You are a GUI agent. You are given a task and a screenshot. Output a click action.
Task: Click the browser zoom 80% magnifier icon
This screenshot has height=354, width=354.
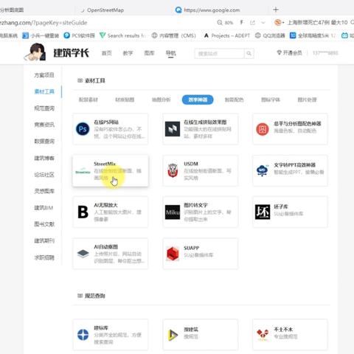point(220,23)
